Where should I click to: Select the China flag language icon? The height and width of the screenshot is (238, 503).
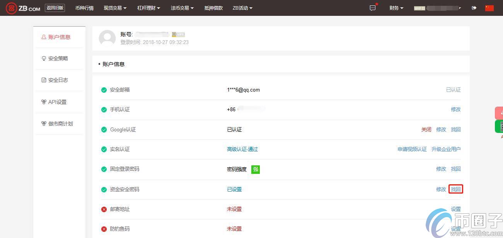pos(489,8)
